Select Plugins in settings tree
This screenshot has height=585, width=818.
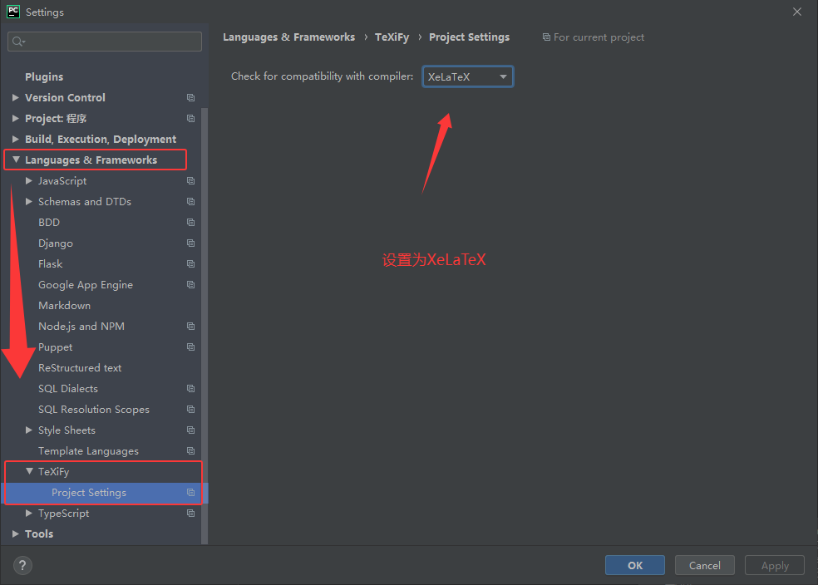click(44, 76)
